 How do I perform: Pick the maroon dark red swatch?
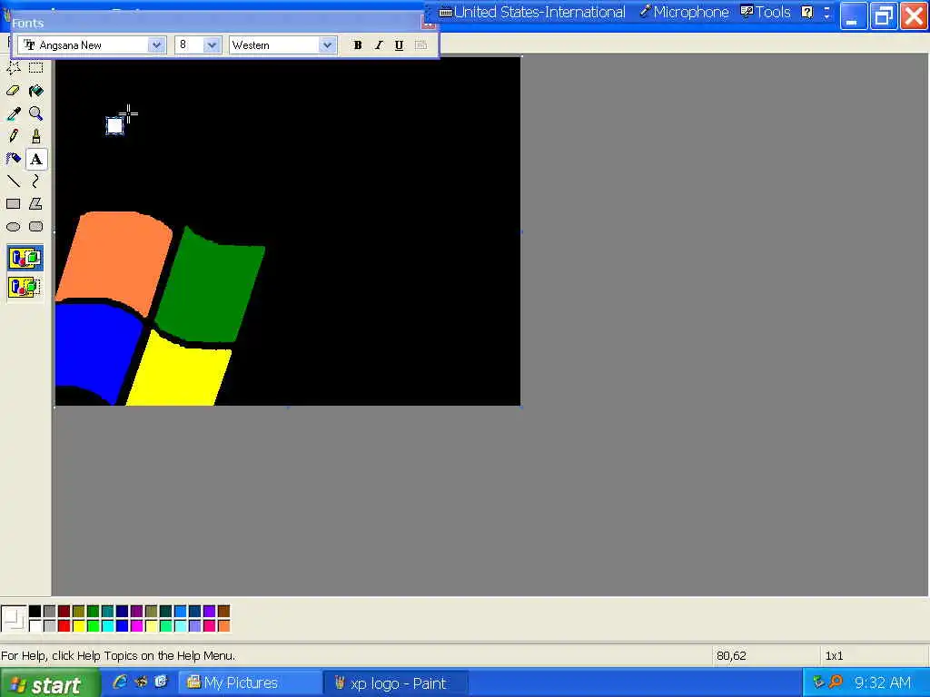64,611
